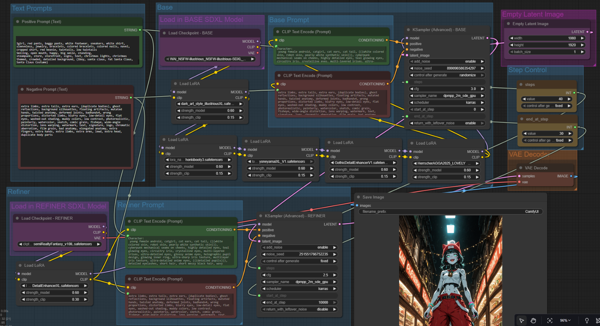Edit the filename_prefix field in Save Image
600x326 pixels.
click(x=450, y=211)
